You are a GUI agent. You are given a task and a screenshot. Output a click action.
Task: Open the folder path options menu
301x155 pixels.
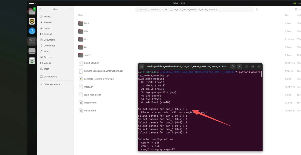(251, 9)
